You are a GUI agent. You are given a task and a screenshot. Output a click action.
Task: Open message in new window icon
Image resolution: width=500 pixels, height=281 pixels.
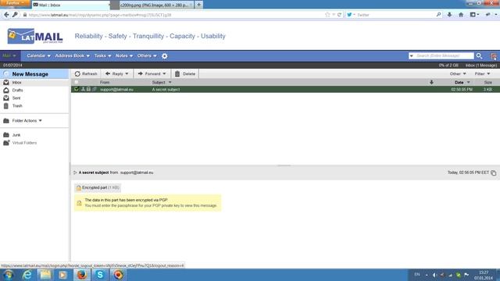point(493,173)
